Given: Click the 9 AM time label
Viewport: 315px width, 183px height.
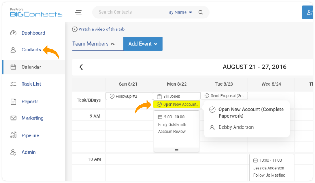Looking at the screenshot, I should [x=95, y=116].
